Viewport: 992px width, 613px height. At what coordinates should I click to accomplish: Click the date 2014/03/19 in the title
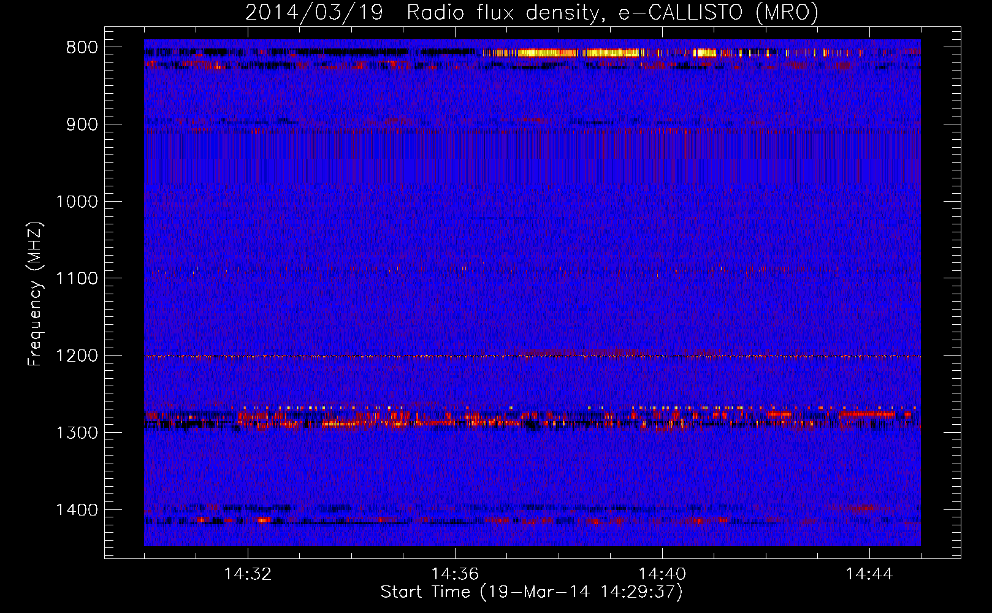coord(313,12)
